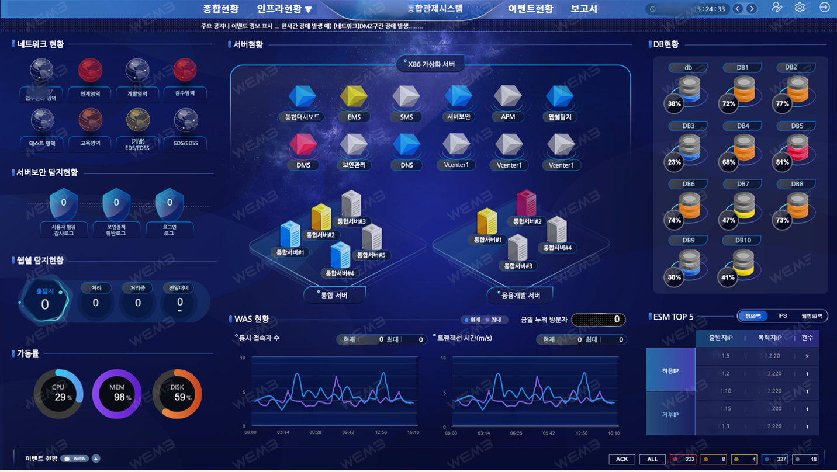Go to next time with right chevron

click(752, 9)
